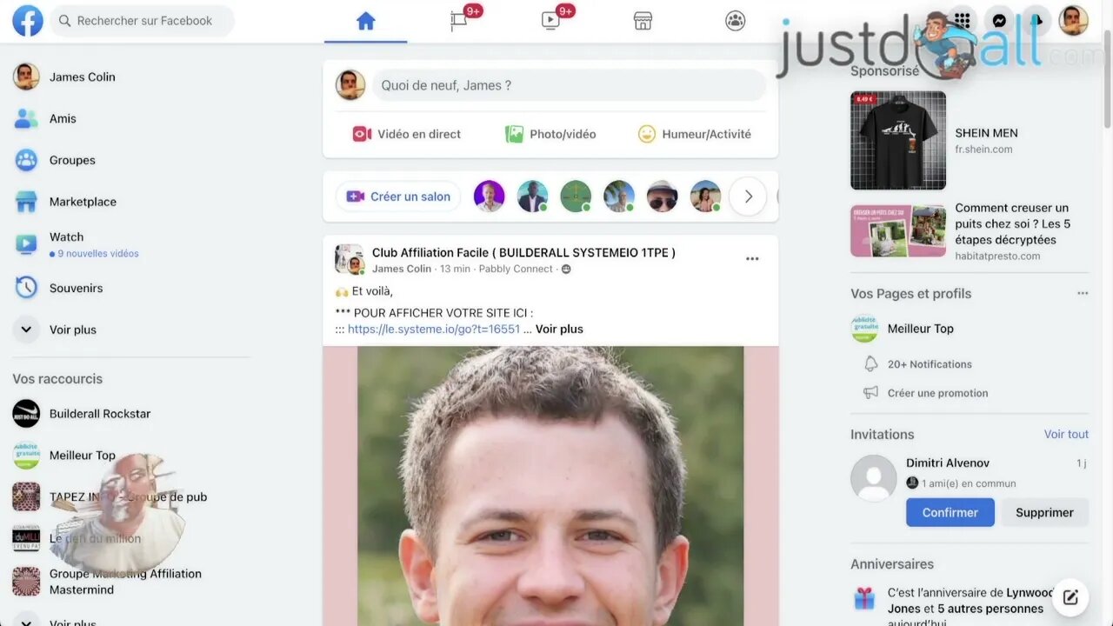Choose Humeur/Activité for post

pos(694,134)
